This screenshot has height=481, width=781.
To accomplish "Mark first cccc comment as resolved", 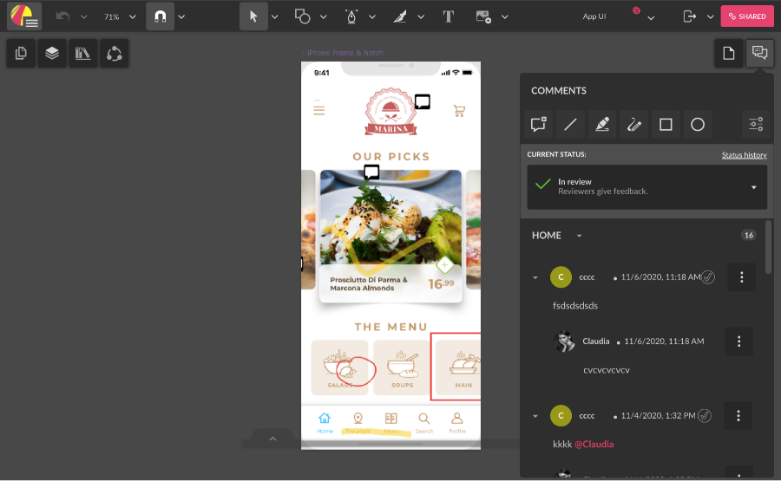I will click(x=708, y=277).
